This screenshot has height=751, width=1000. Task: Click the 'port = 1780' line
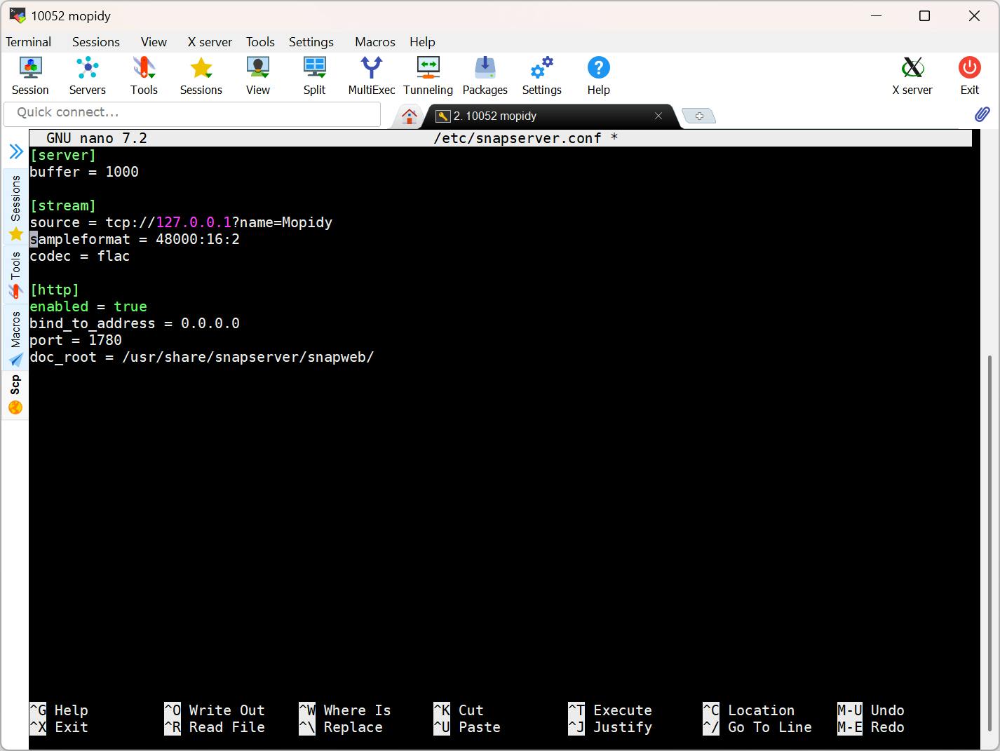click(x=76, y=340)
